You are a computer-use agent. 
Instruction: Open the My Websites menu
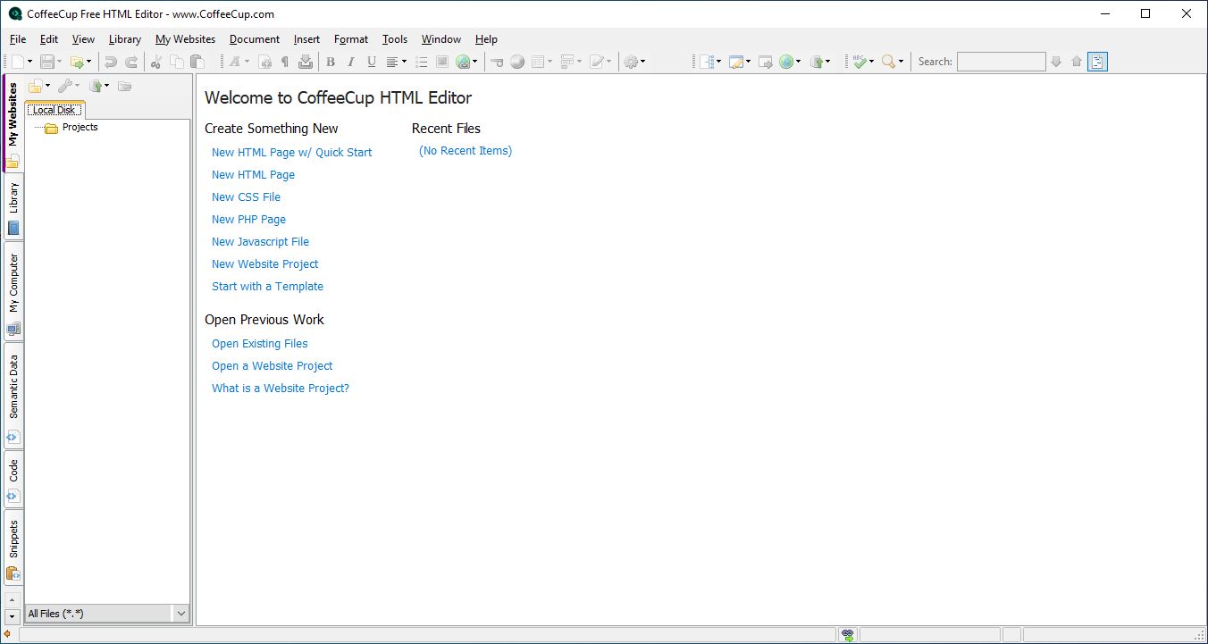click(x=185, y=39)
